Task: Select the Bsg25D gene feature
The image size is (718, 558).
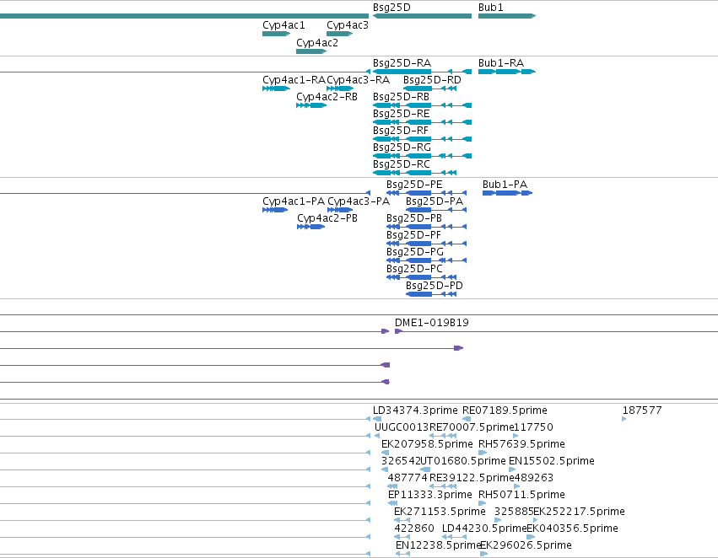Action: [422, 16]
